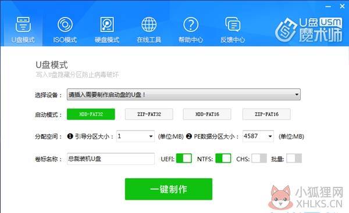Select ZIP-FAT16 boot mode
349x213 pixels.
point(266,114)
